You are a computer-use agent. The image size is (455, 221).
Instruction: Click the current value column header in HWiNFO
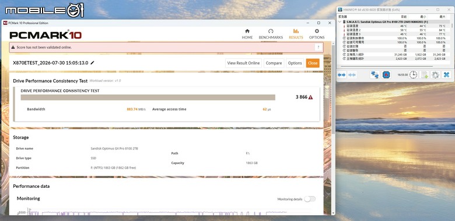point(399,17)
